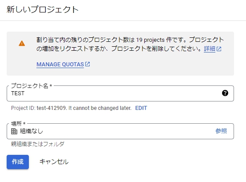
Task: Click the TEST text in the name field
Action: click(18, 93)
